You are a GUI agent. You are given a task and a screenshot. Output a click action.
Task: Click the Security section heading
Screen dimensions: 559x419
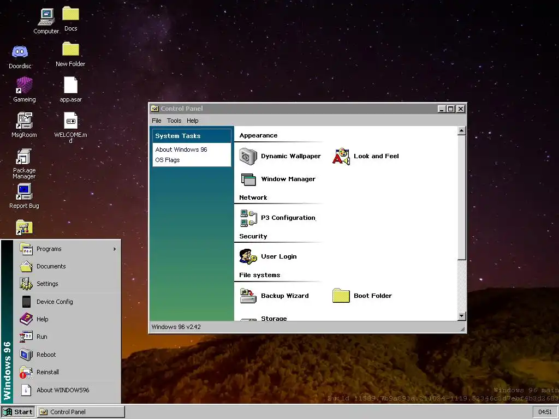(x=253, y=236)
